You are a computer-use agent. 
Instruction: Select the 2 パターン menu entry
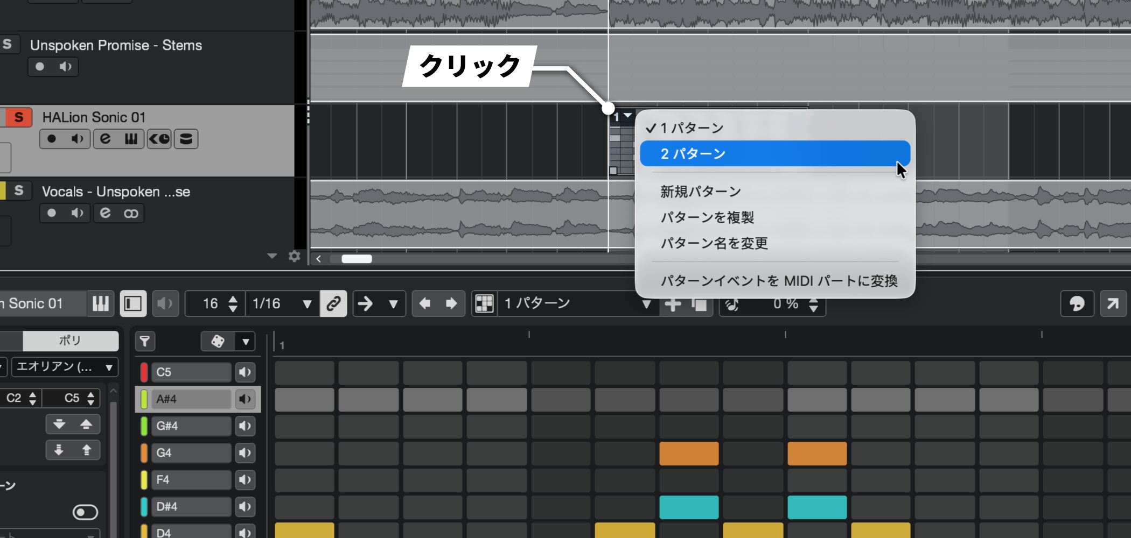pos(774,154)
